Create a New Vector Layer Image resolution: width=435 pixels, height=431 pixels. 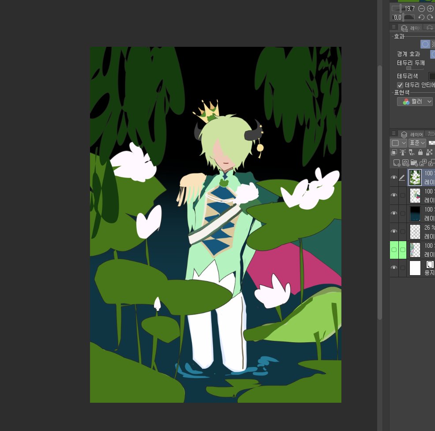click(x=405, y=163)
